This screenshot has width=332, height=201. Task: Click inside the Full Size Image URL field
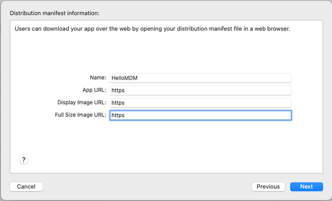coord(200,115)
